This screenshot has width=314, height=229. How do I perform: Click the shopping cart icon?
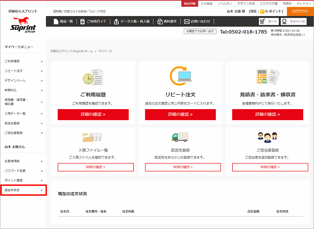point(262,21)
